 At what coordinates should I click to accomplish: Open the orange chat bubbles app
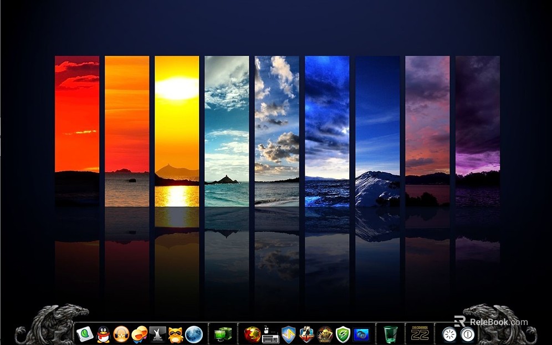(139, 334)
